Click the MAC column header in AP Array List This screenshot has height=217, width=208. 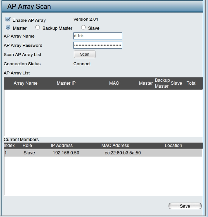pos(114,83)
